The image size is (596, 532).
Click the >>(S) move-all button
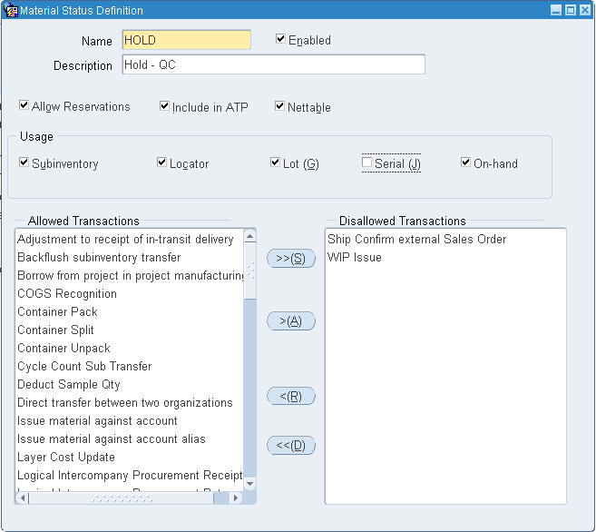click(x=291, y=259)
